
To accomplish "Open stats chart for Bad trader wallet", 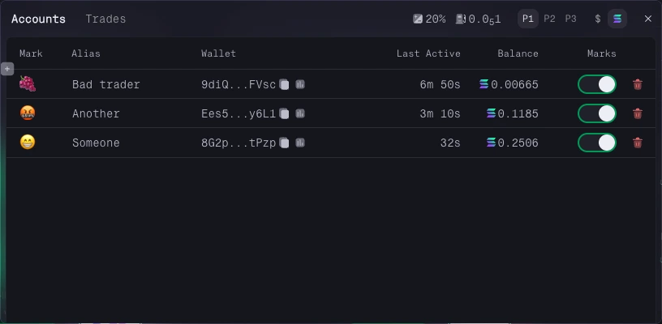I will (x=300, y=84).
